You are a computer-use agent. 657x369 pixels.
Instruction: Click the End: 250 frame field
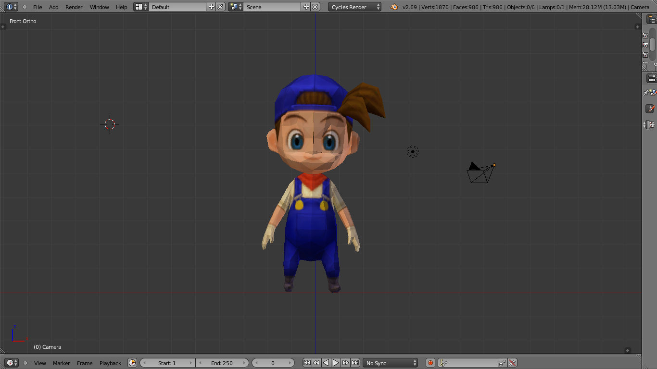[222, 363]
